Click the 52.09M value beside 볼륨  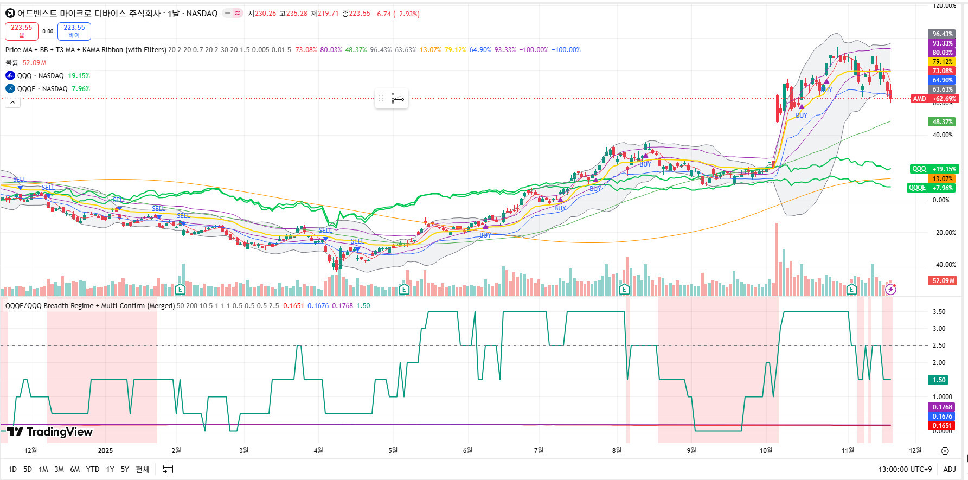pyautogui.click(x=35, y=63)
